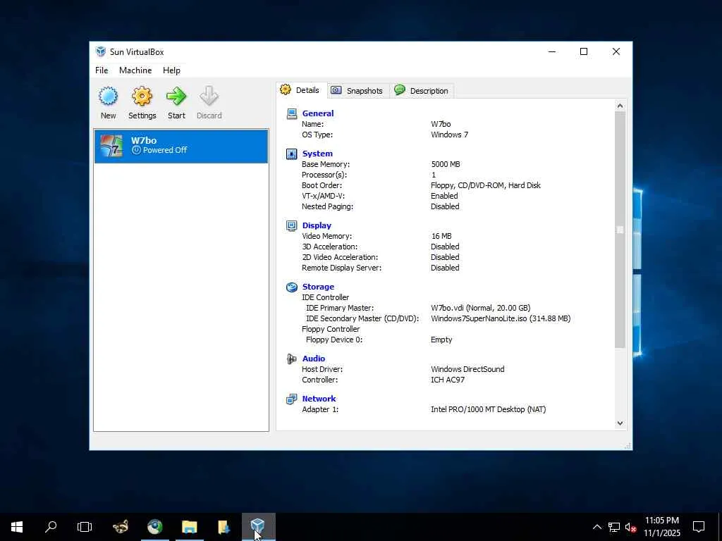Click the greyed Discard arrow icon

click(209, 96)
